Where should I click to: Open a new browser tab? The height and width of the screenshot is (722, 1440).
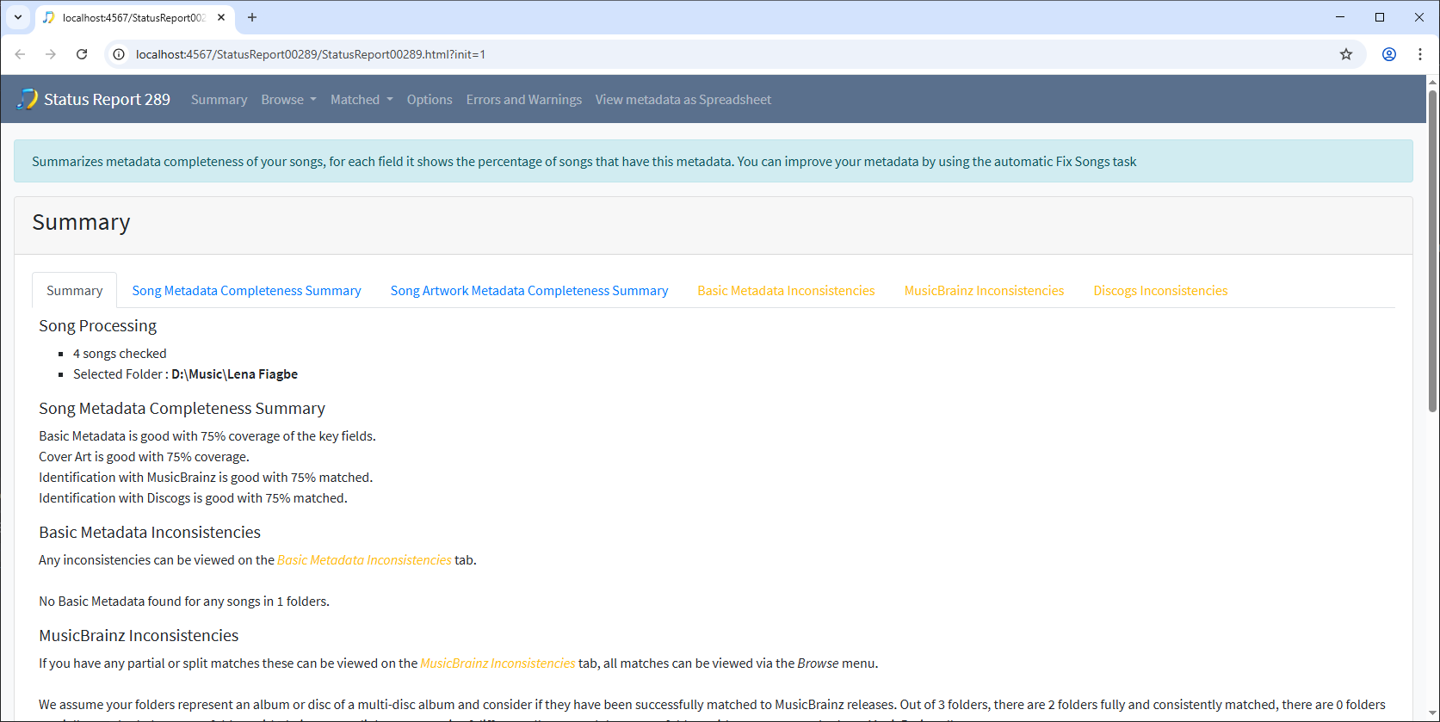click(x=252, y=17)
